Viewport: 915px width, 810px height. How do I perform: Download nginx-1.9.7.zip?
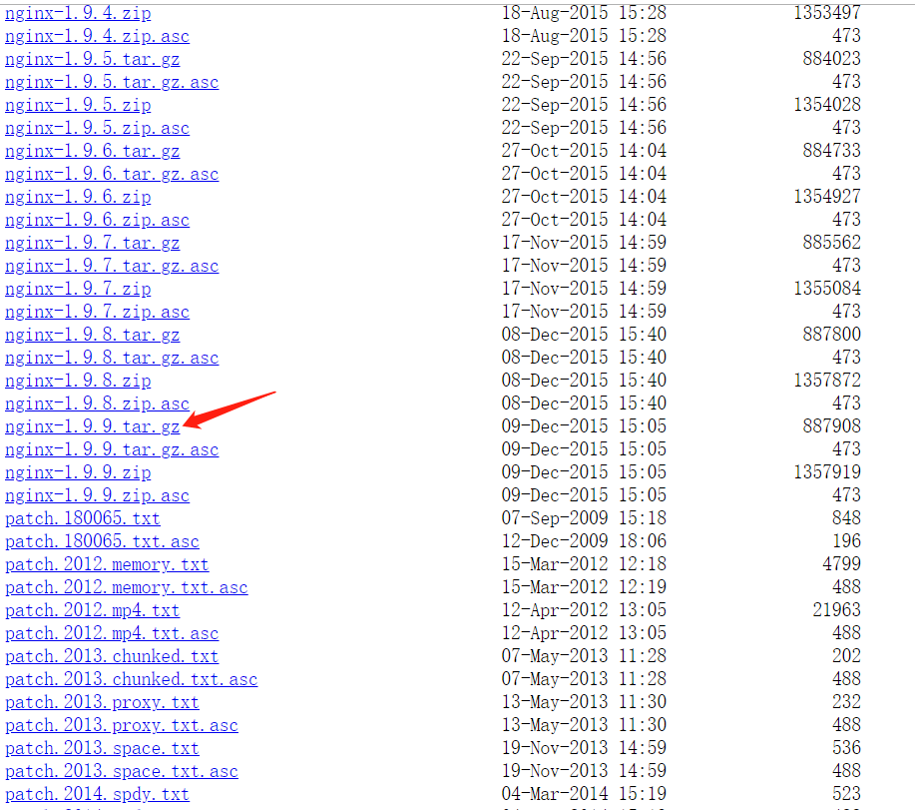tap(78, 289)
